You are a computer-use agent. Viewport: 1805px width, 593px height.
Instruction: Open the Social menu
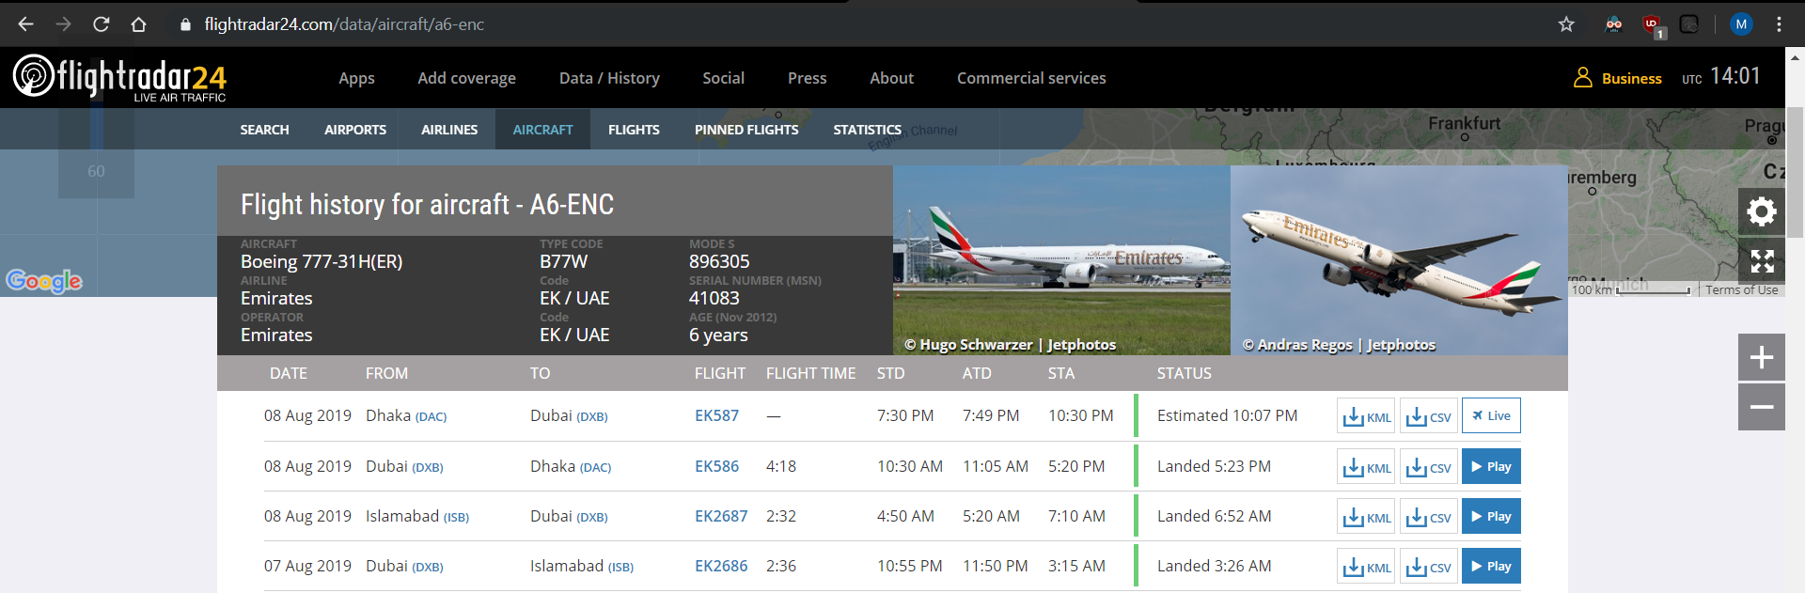click(723, 78)
